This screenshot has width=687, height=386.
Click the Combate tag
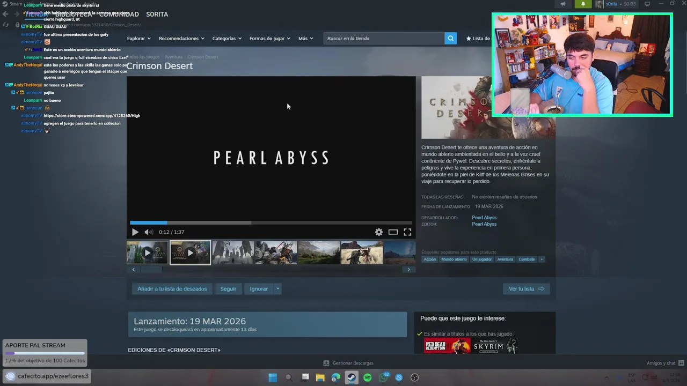point(527,259)
